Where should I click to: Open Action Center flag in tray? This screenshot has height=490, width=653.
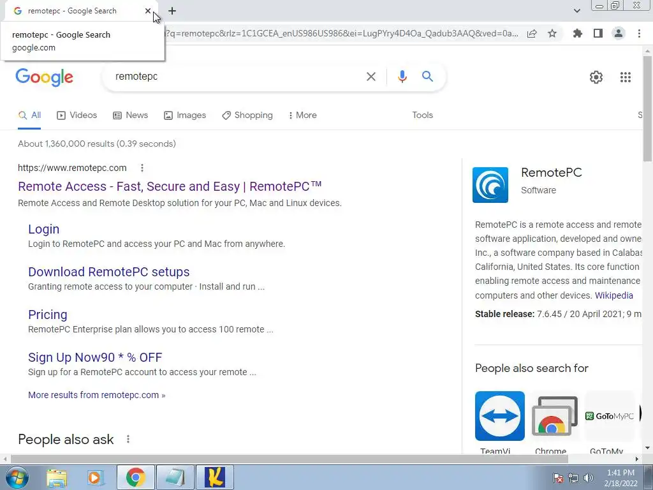pos(558,478)
